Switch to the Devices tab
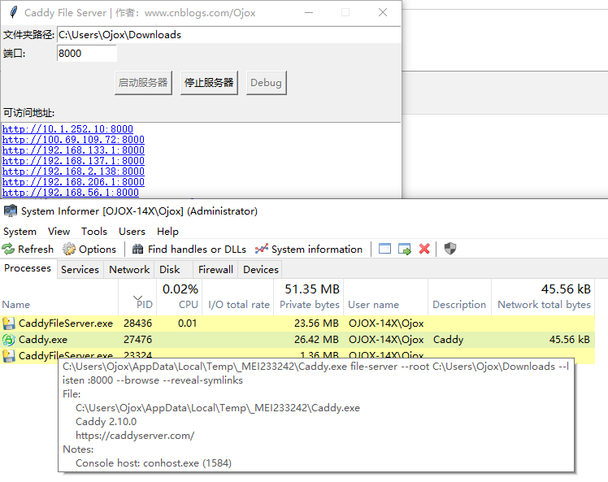The height and width of the screenshot is (482, 608). [x=261, y=270]
